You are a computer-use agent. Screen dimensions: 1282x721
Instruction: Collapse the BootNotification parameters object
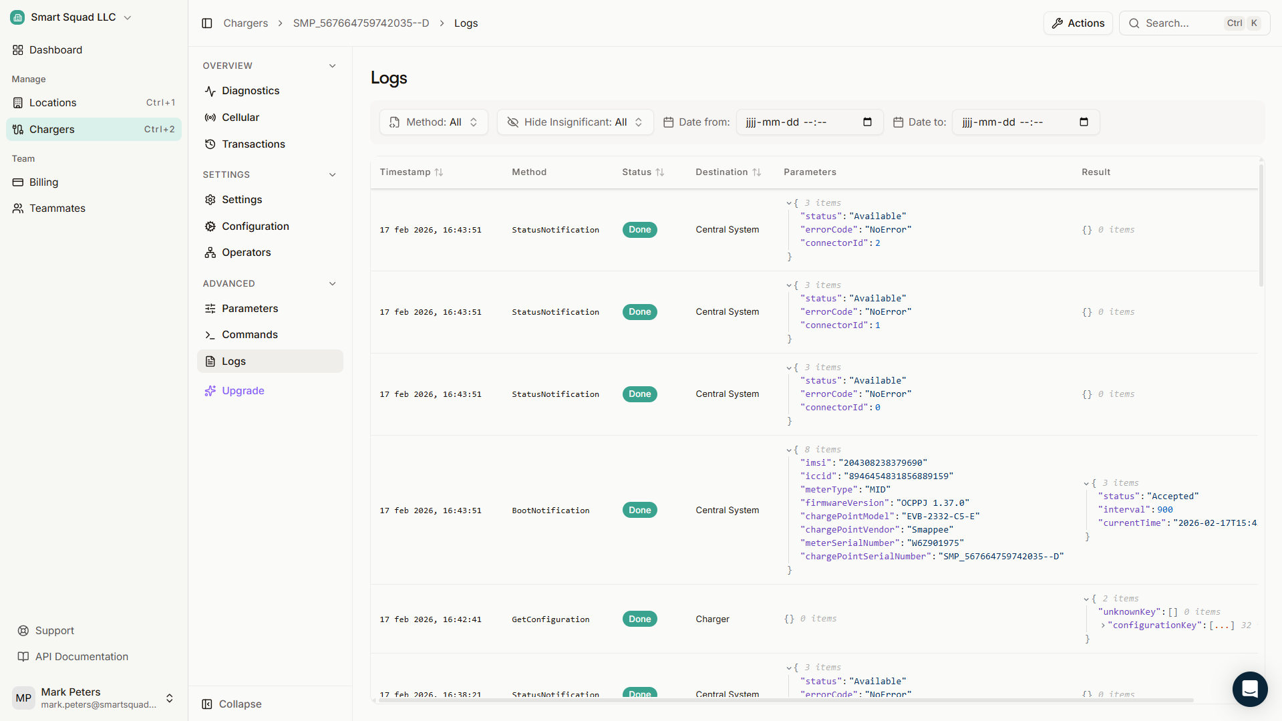click(x=790, y=449)
